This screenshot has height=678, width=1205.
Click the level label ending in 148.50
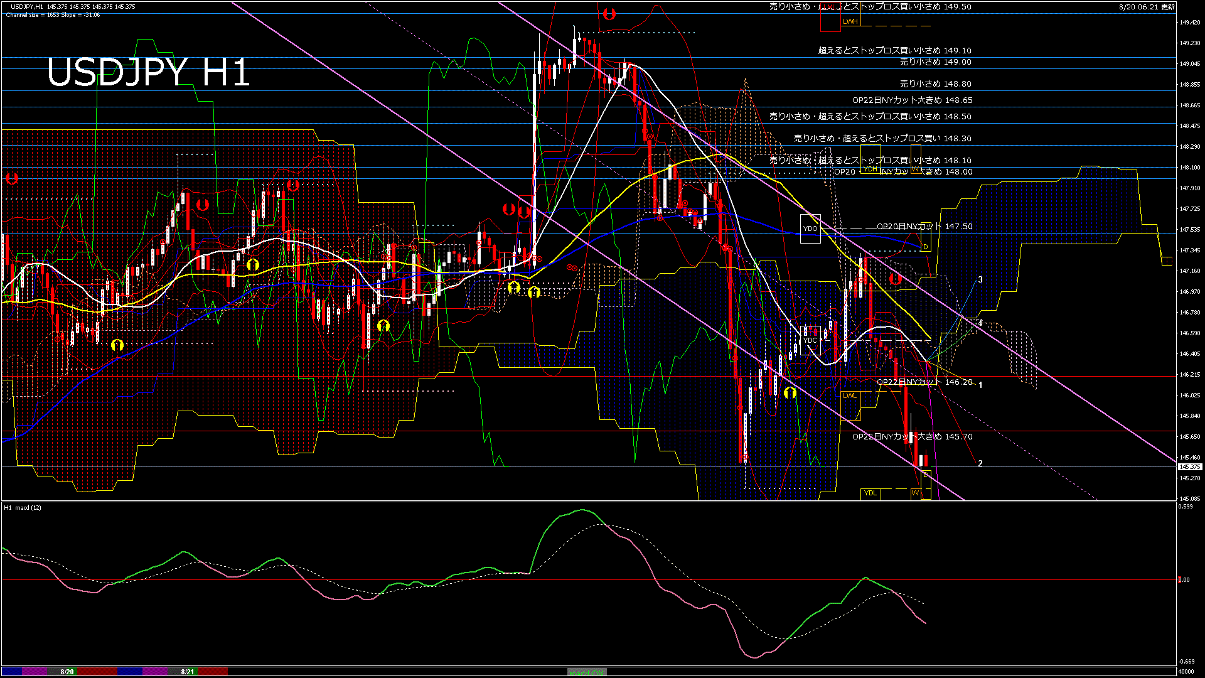[870, 116]
